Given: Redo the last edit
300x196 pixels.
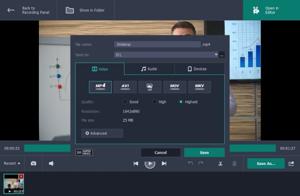Looking at the screenshot, I should (201, 163).
